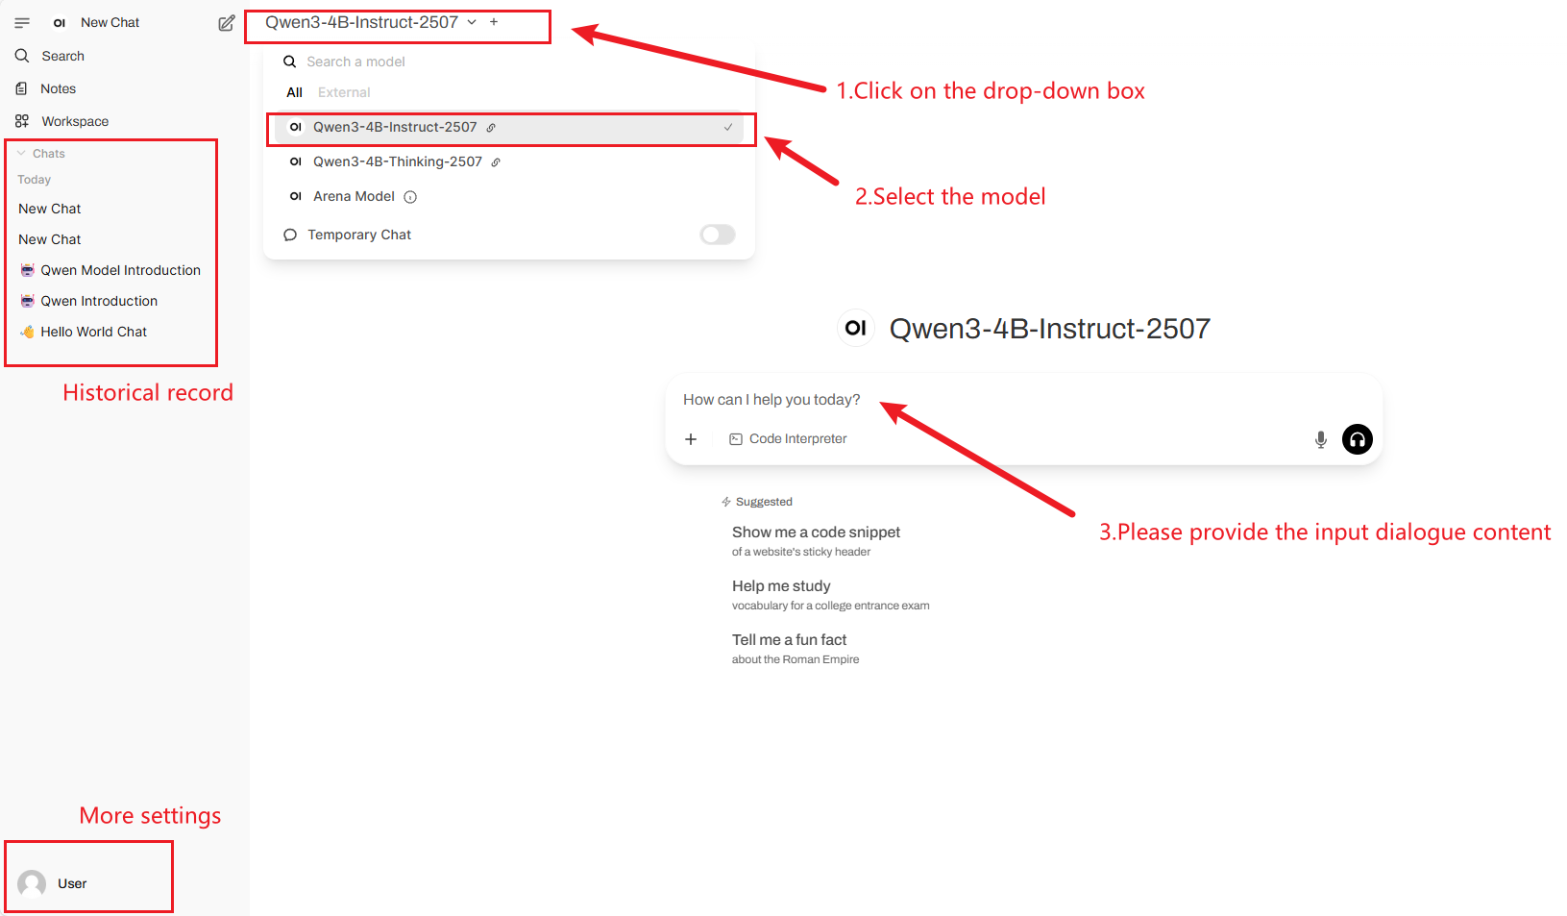Image resolution: width=1567 pixels, height=916 pixels.
Task: Toggle the Code Interpreter option
Action: (788, 439)
